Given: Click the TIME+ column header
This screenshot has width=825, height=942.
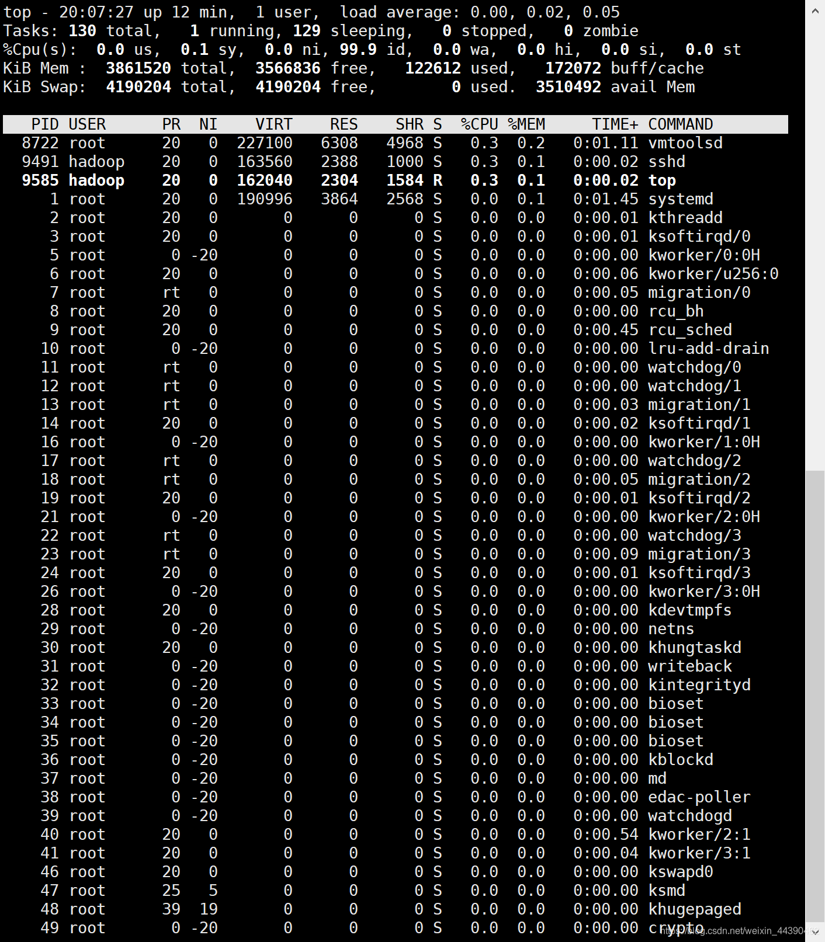Looking at the screenshot, I should pyautogui.click(x=615, y=124).
